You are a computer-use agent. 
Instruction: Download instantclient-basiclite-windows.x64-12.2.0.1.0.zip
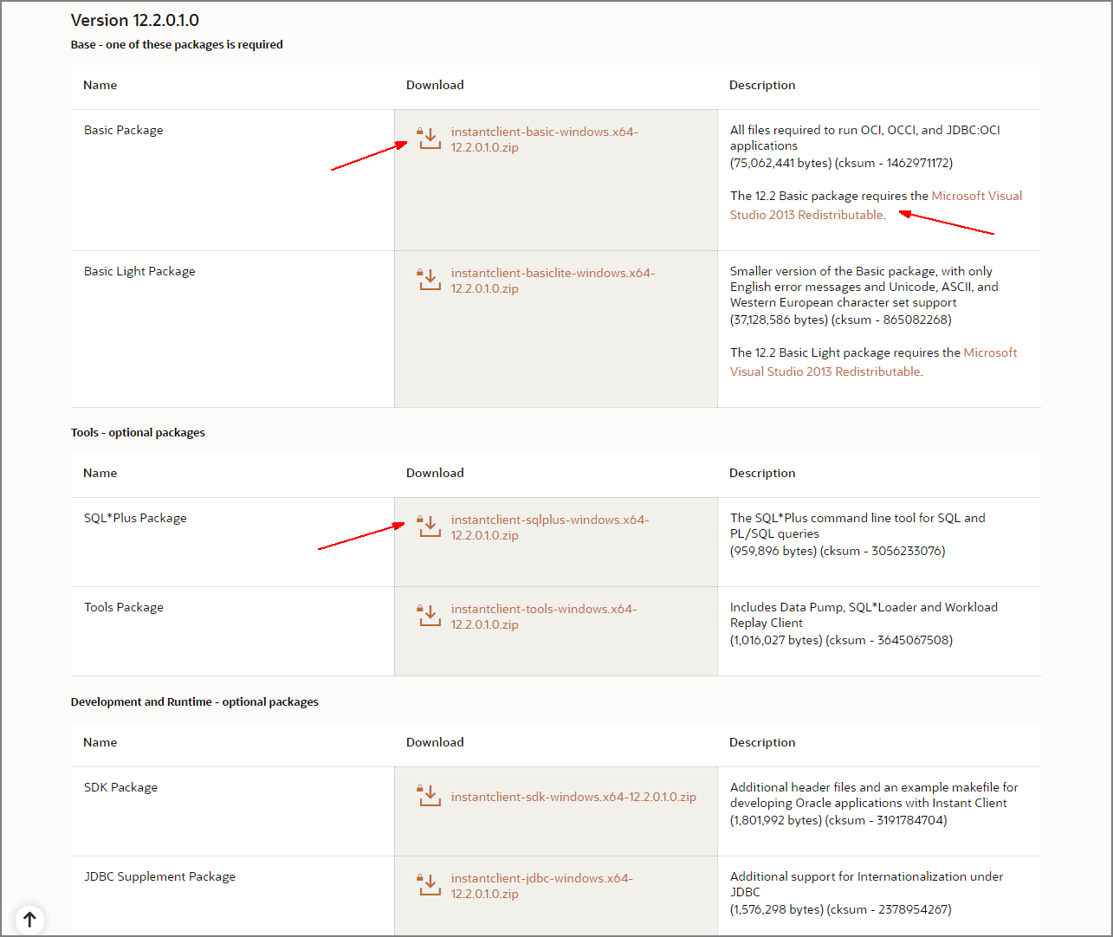[x=553, y=281]
